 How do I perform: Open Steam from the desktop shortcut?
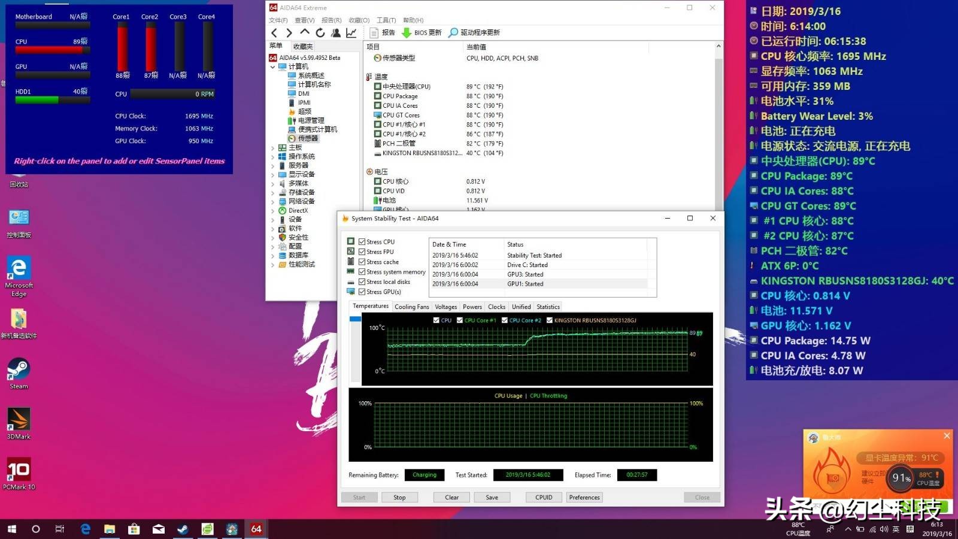pyautogui.click(x=19, y=373)
